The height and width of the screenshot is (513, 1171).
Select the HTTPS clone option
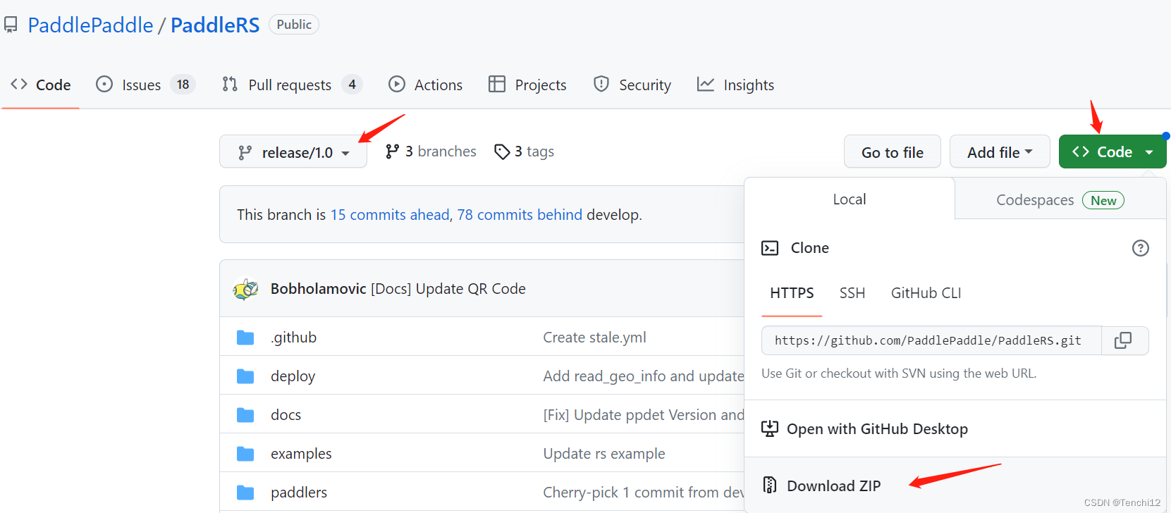tap(792, 293)
